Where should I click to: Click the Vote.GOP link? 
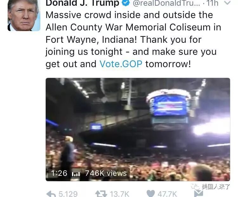(121, 64)
